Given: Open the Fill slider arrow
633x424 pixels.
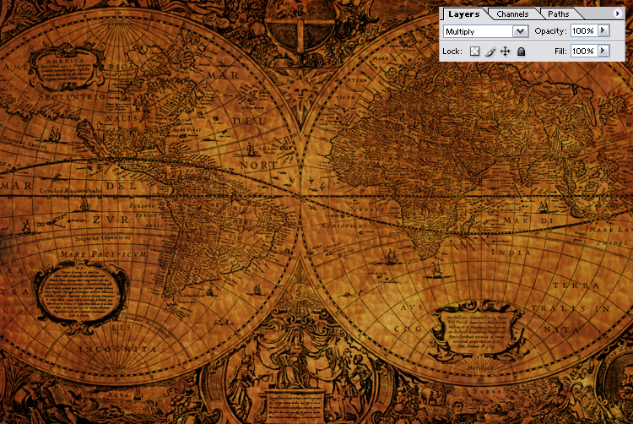Looking at the screenshot, I should pos(603,52).
